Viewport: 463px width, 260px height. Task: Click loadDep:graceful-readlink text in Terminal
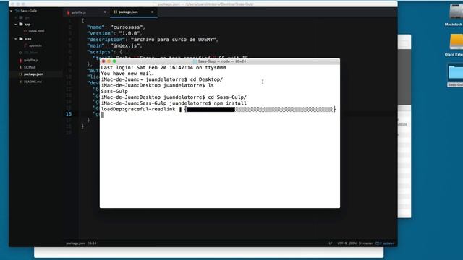tap(138, 109)
